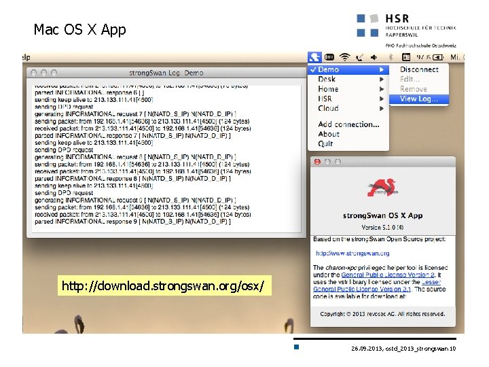Choose Disconnect in the Demo submenu
489x367 pixels.
click(419, 69)
